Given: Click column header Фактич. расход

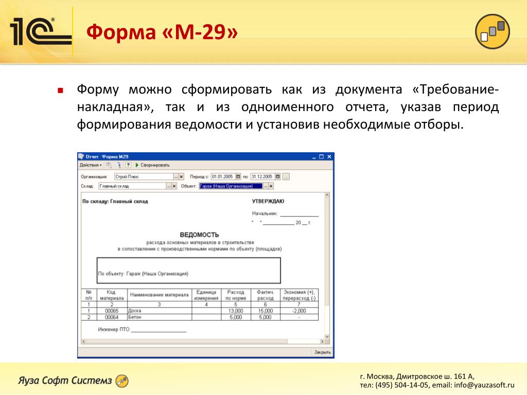Looking at the screenshot, I should [265, 295].
